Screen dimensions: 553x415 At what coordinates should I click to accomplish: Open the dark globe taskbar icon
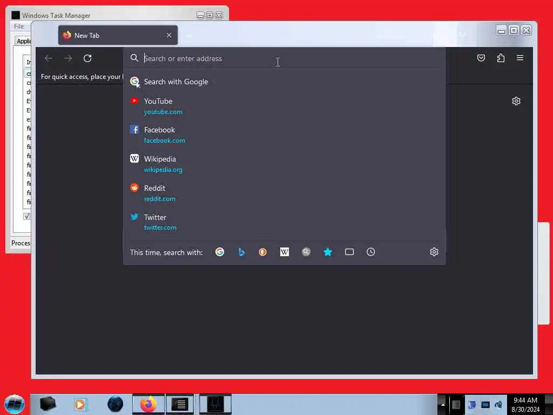pyautogui.click(x=115, y=404)
